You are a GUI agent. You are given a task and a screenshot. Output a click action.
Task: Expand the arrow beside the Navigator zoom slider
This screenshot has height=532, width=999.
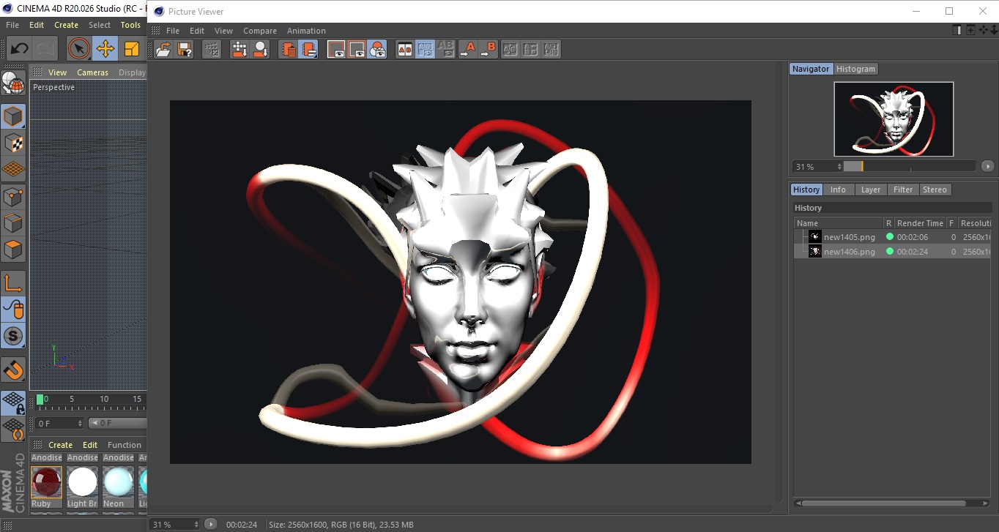[x=987, y=166]
